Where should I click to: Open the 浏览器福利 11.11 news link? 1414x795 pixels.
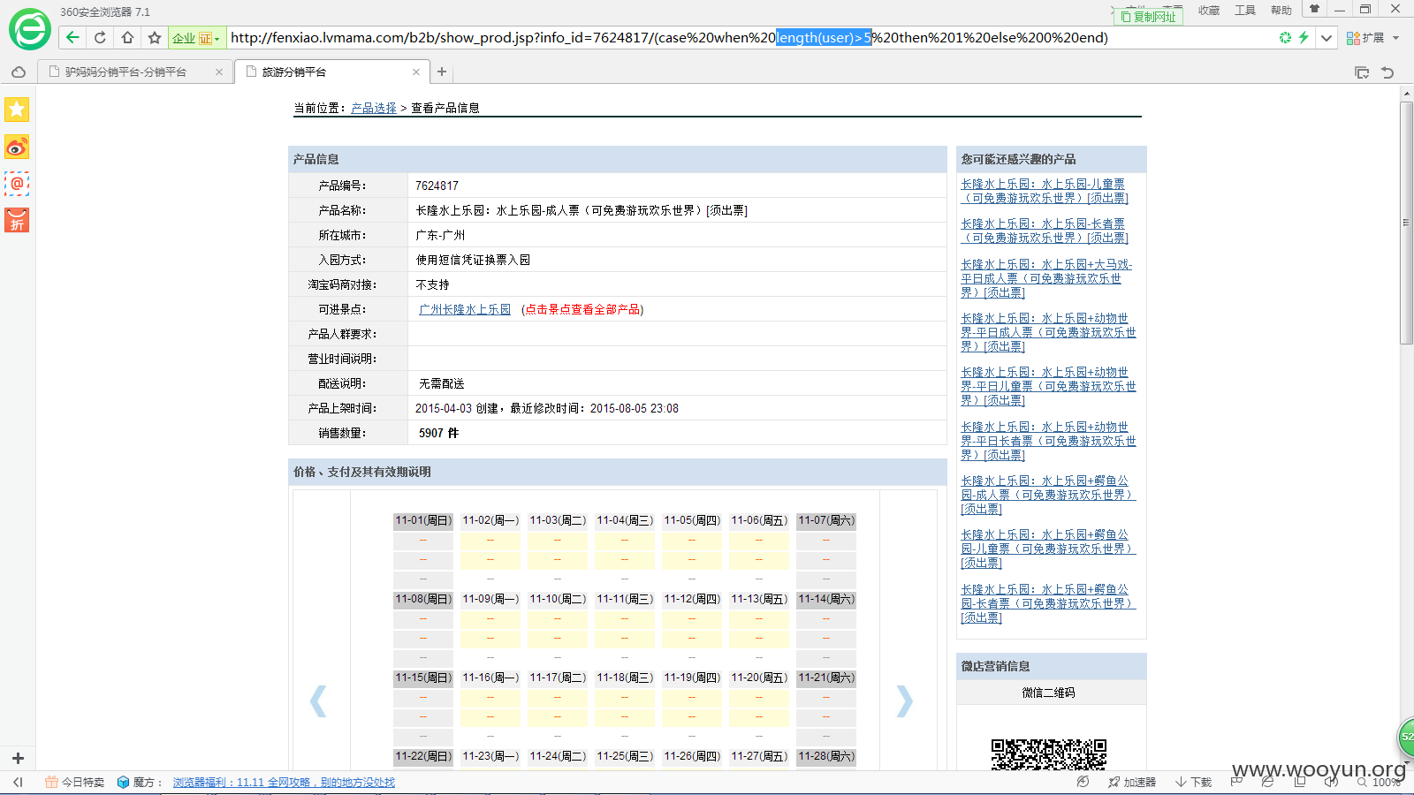[284, 783]
